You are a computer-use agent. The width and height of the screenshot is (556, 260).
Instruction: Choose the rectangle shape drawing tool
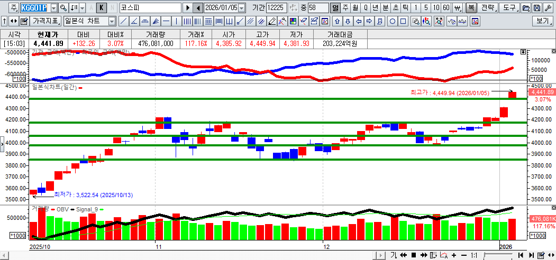tap(403, 21)
